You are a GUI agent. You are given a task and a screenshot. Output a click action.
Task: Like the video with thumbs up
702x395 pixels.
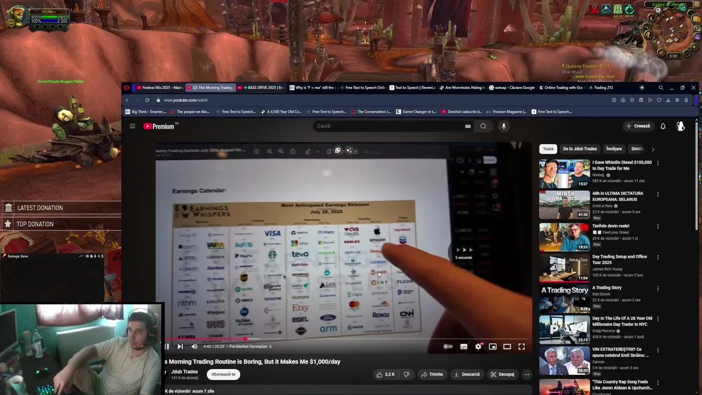[385, 374]
